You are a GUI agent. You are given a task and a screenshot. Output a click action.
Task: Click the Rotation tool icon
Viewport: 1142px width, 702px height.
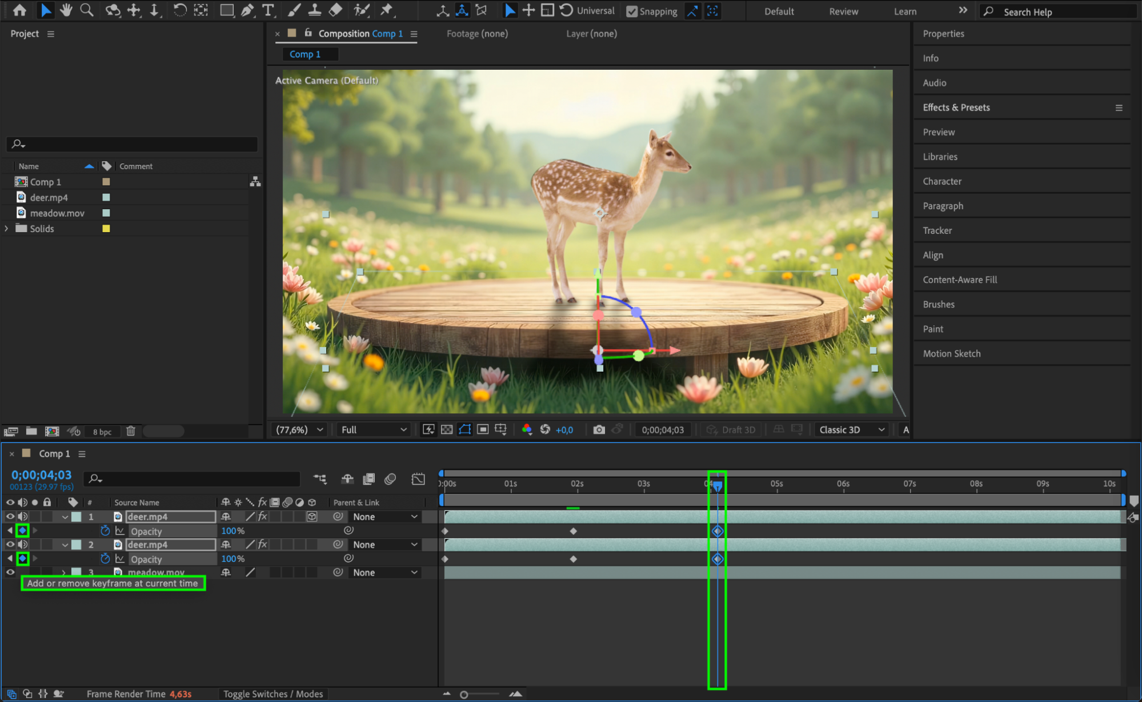coord(179,10)
